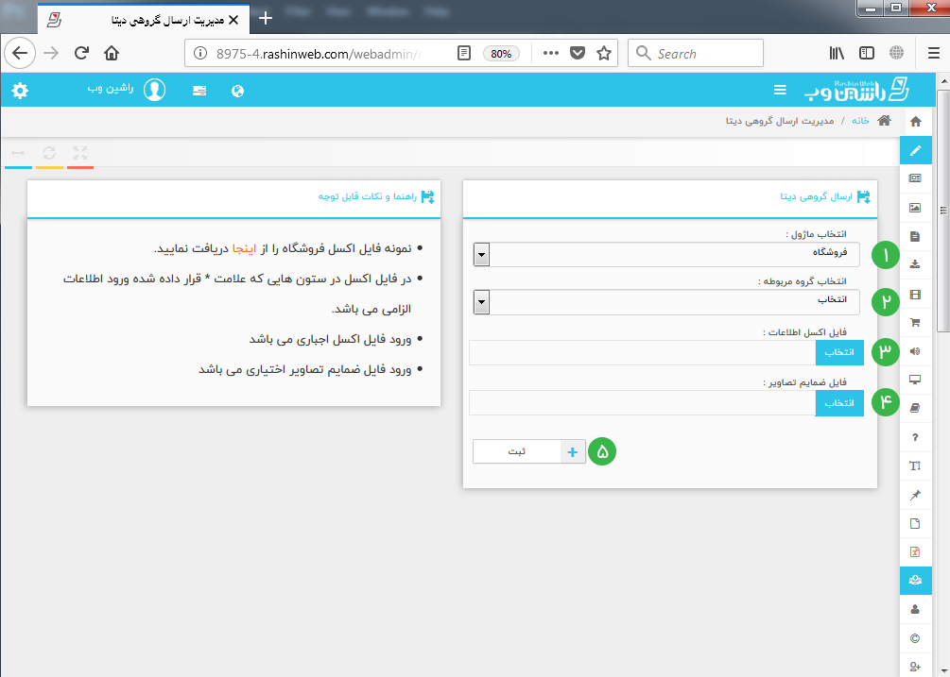This screenshot has width=950, height=677.
Task: Click the globe icon in the blue header
Action: (237, 91)
